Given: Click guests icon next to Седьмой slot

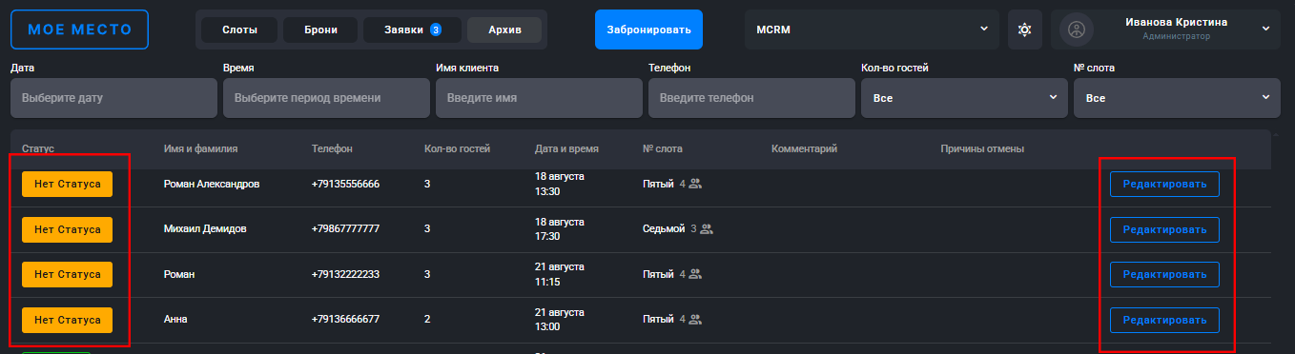Looking at the screenshot, I should [x=707, y=228].
